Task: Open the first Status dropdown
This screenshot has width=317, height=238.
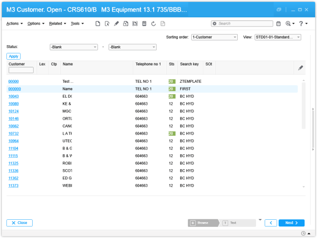Action: pyautogui.click(x=73, y=47)
